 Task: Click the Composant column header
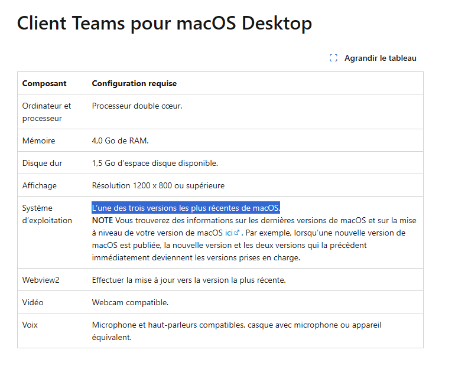coord(44,83)
